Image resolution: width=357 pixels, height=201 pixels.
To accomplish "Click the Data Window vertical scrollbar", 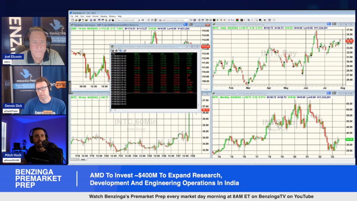I will [x=199, y=81].
